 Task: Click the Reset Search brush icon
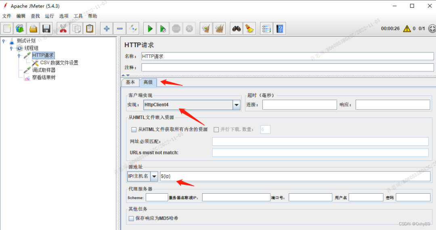(x=249, y=29)
